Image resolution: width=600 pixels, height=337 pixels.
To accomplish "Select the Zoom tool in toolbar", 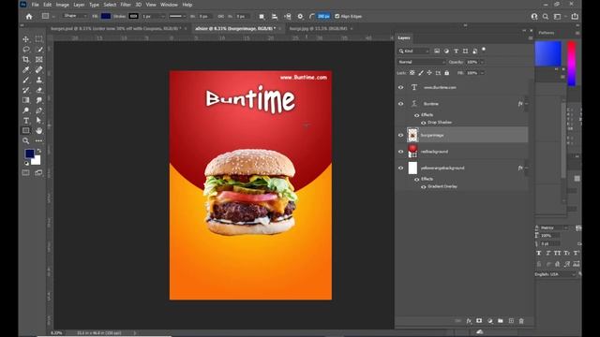I will pos(25,141).
